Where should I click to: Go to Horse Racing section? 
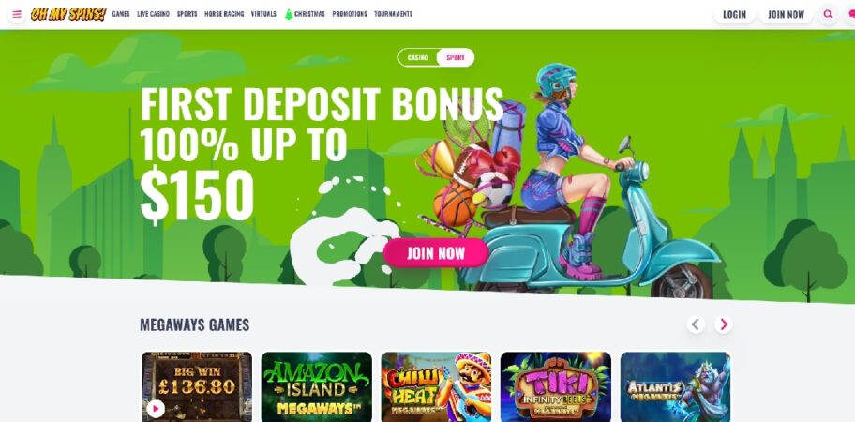coord(224,14)
